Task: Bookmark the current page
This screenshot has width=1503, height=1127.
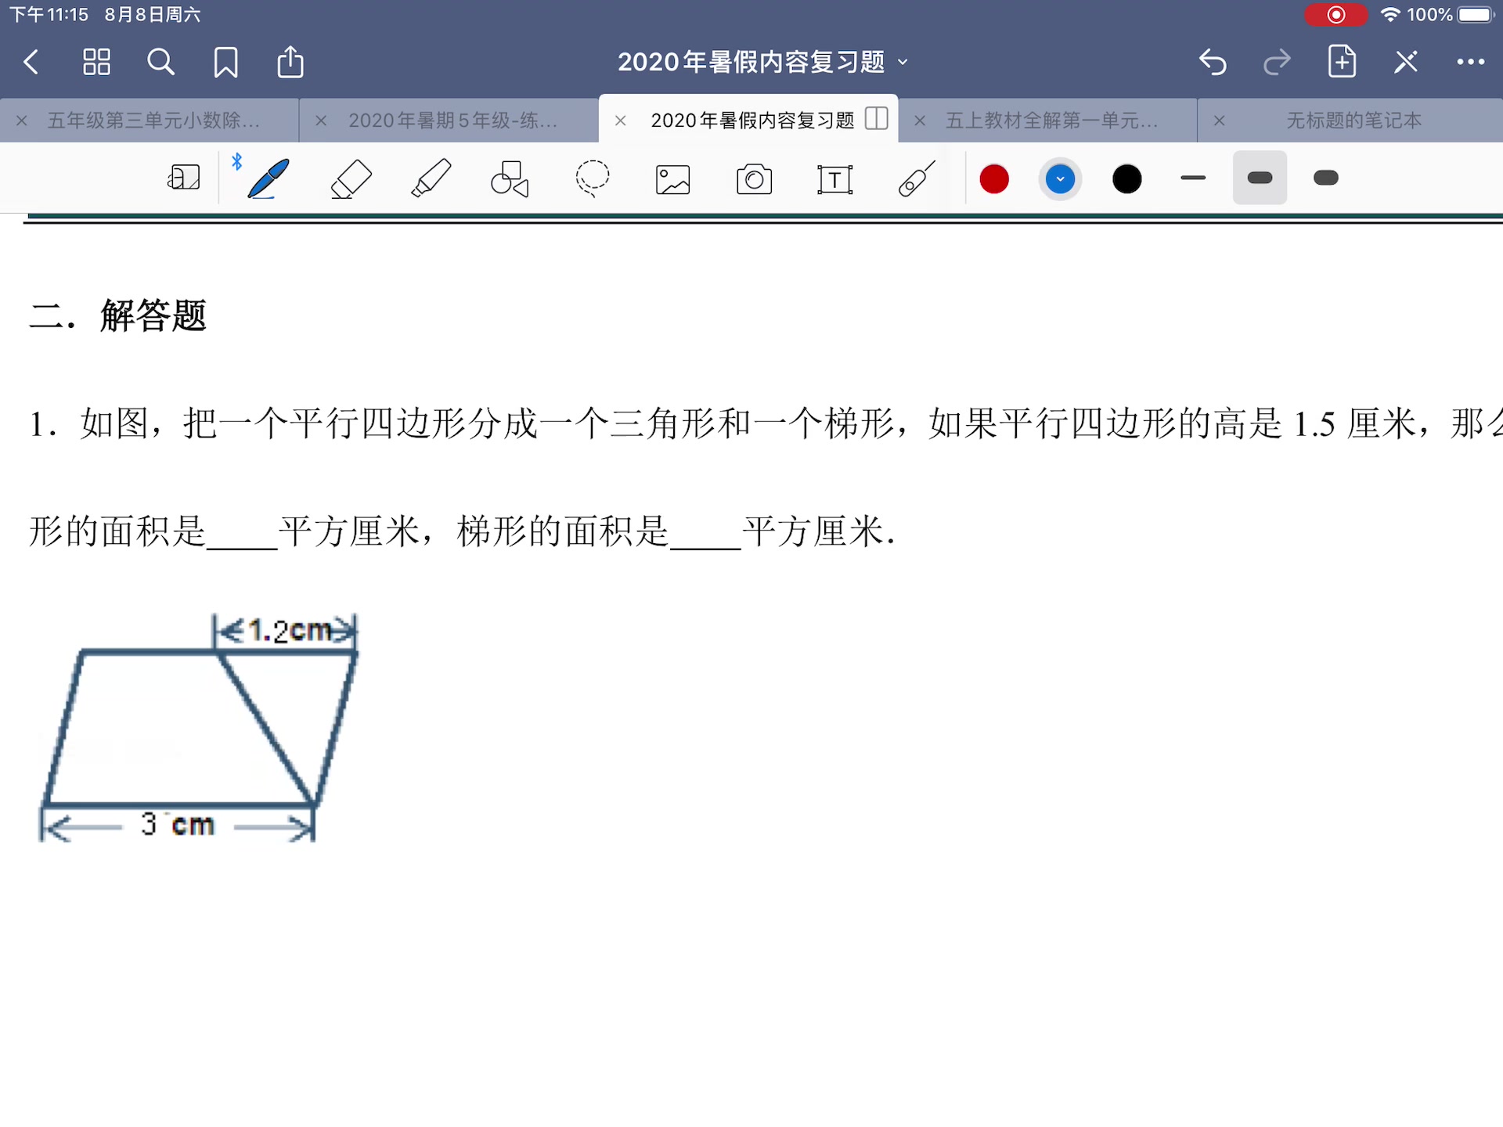Action: tap(226, 62)
